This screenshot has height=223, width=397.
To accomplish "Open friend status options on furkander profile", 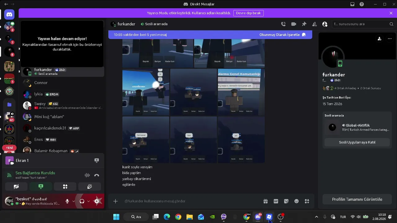I will 379,39.
